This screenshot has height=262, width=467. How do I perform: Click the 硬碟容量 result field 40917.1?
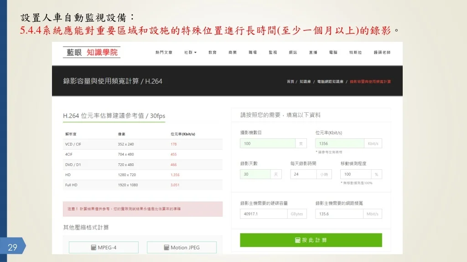[x=264, y=214]
